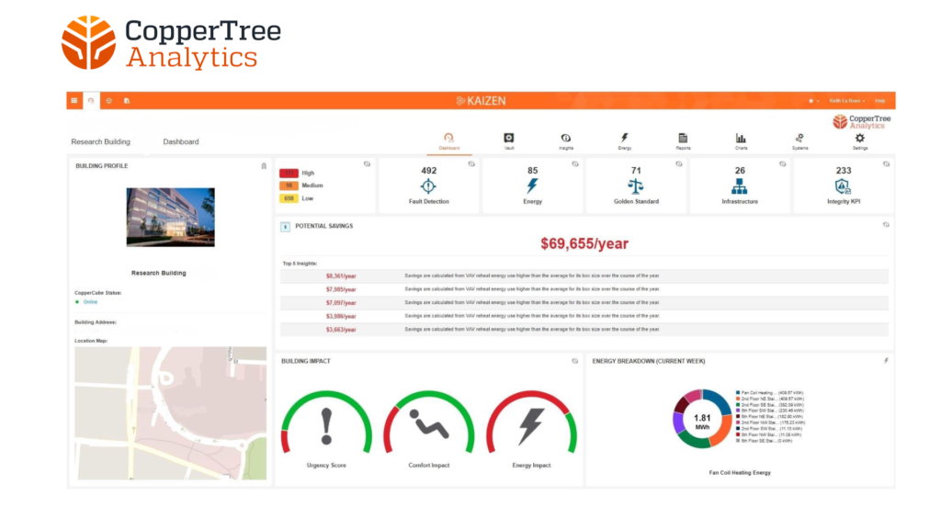This screenshot has width=941, height=529.
Task: Click the Potential Savings dollar icon
Action: [285, 227]
